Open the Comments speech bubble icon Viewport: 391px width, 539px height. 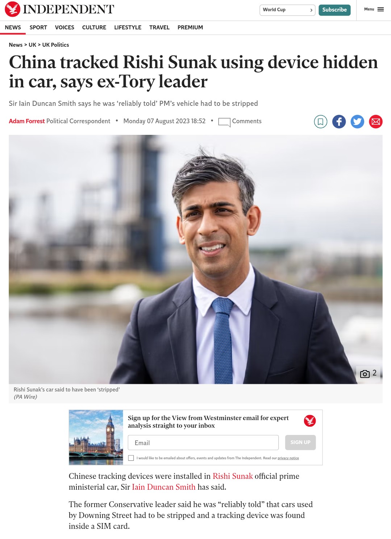(x=224, y=122)
